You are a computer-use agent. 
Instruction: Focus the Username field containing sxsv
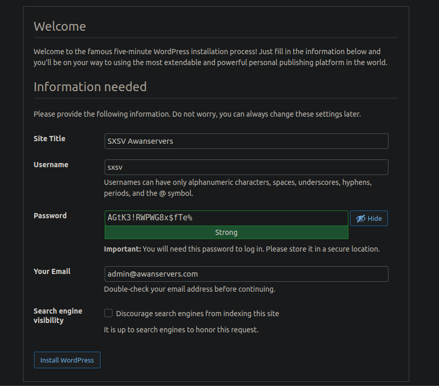[x=246, y=167]
